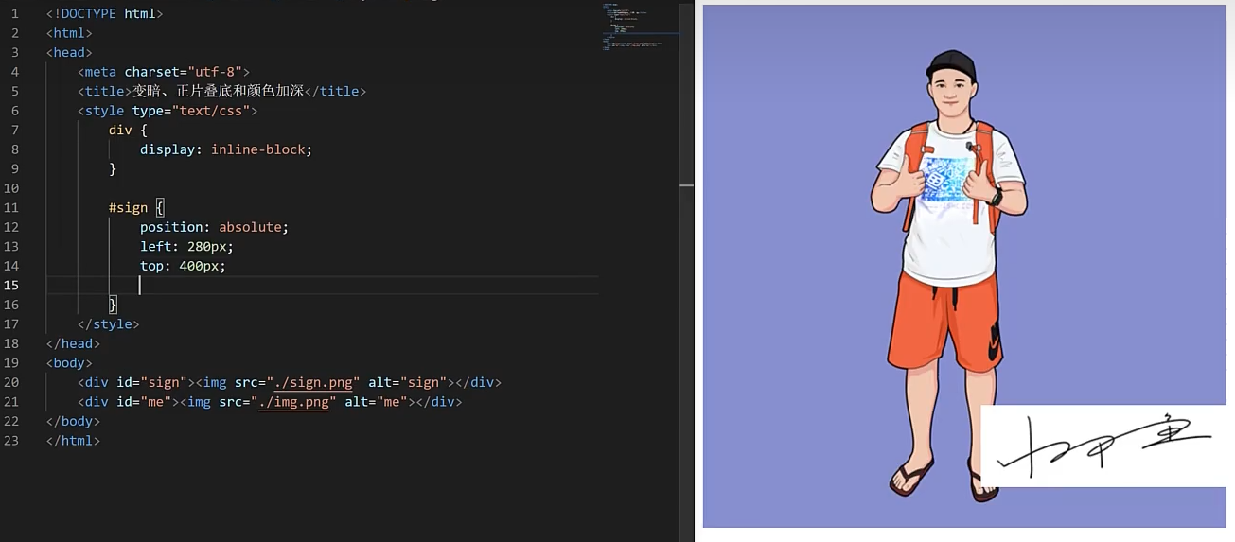The width and height of the screenshot is (1235, 542).
Task: Place cursor on empty line 10
Action: pos(322,188)
